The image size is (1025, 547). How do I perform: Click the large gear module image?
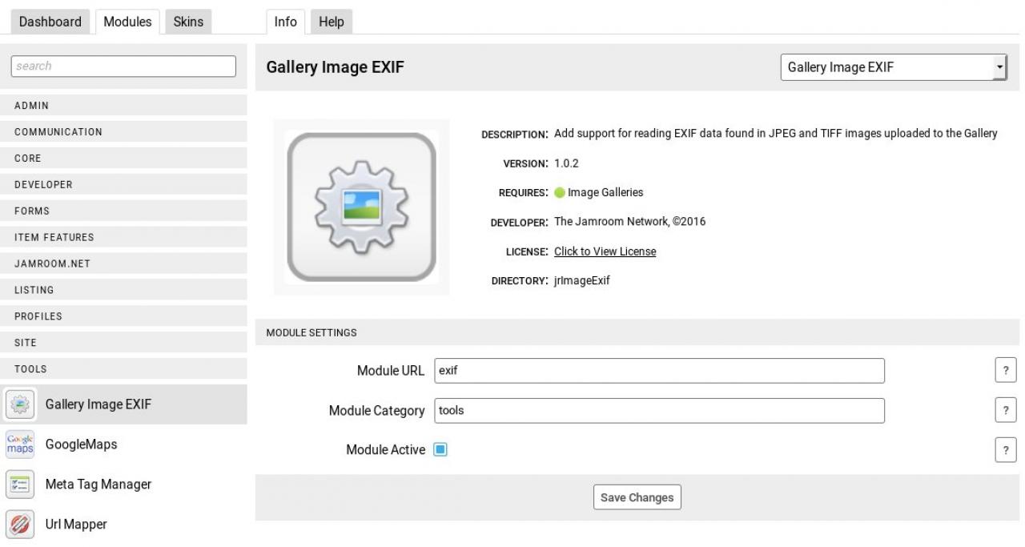361,207
